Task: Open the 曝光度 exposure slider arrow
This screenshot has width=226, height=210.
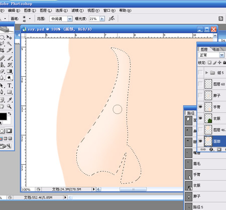Action: (x=102, y=19)
